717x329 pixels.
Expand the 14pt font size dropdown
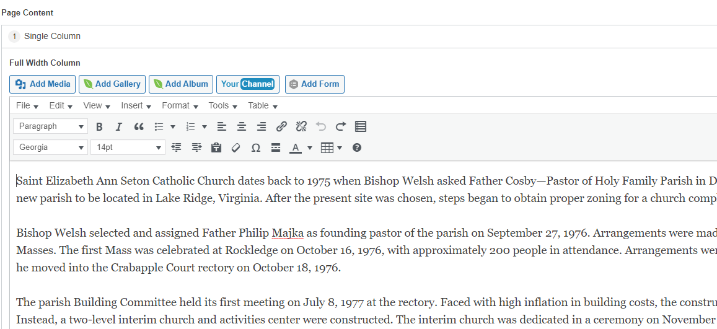tap(128, 147)
